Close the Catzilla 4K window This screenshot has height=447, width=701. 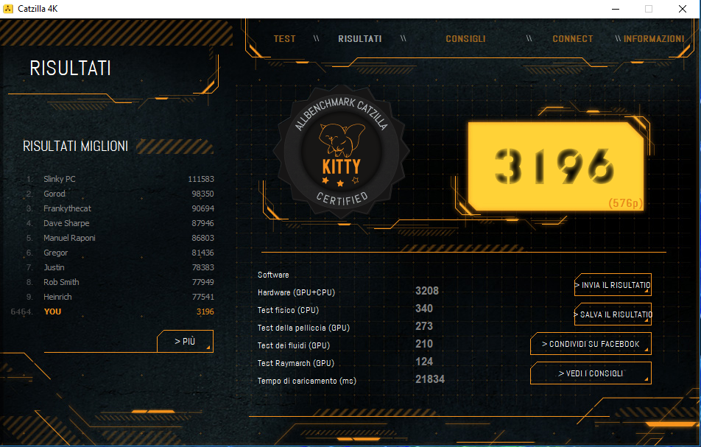point(682,9)
